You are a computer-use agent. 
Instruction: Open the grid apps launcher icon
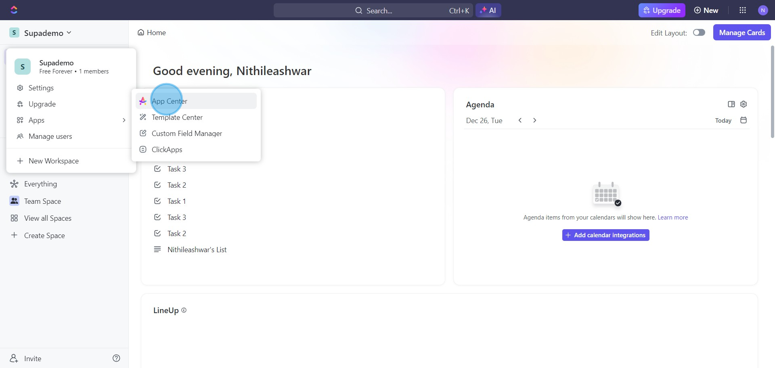[743, 10]
